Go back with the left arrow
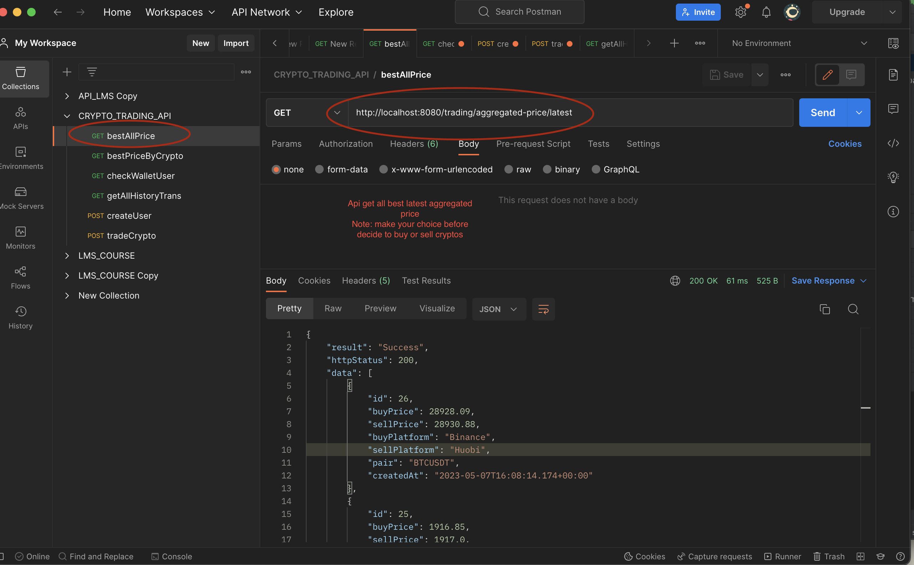The height and width of the screenshot is (565, 914). [x=57, y=12]
